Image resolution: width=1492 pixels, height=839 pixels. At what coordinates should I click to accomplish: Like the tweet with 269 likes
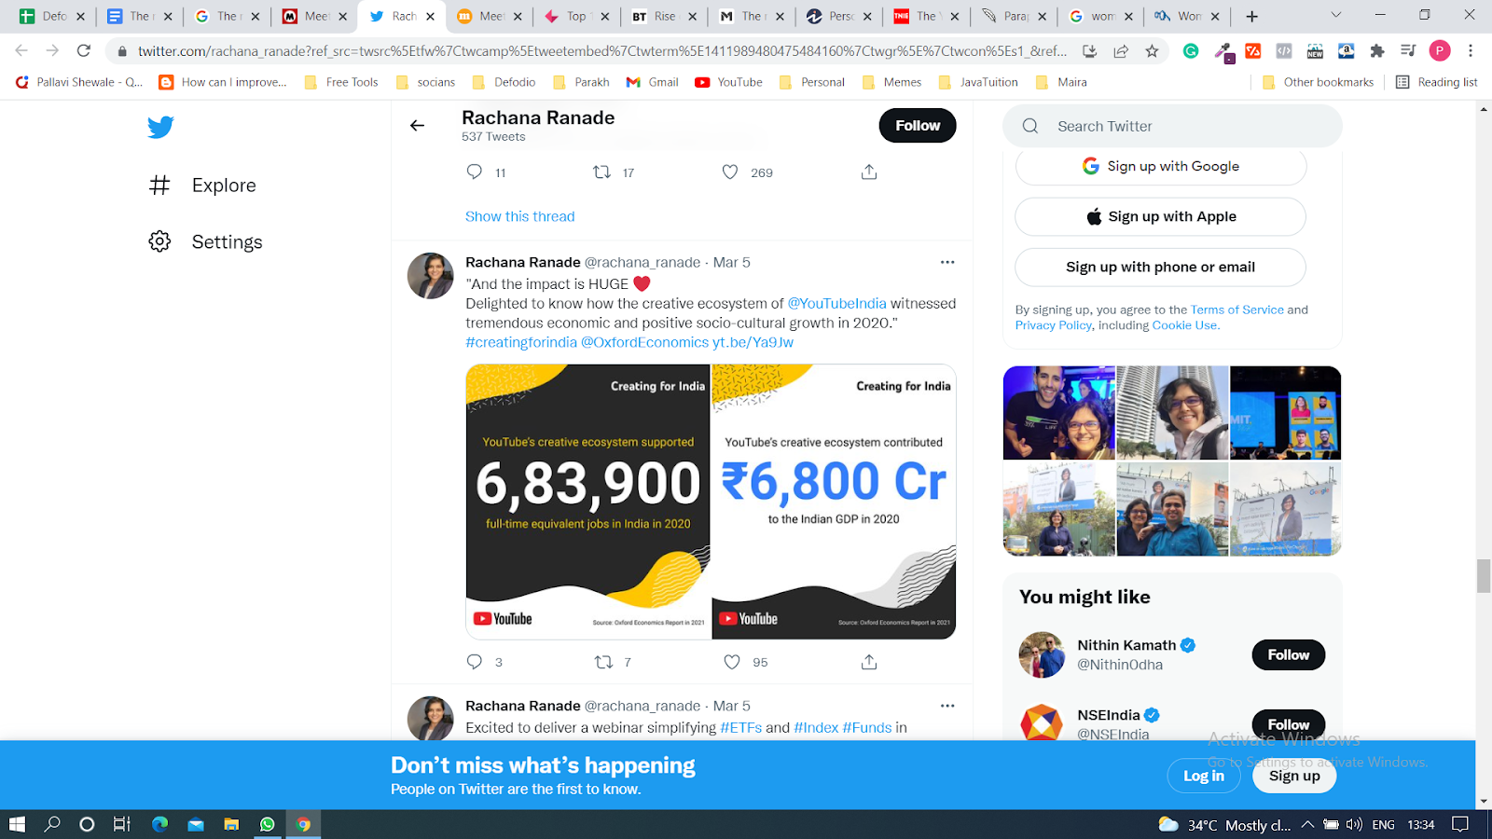click(730, 172)
